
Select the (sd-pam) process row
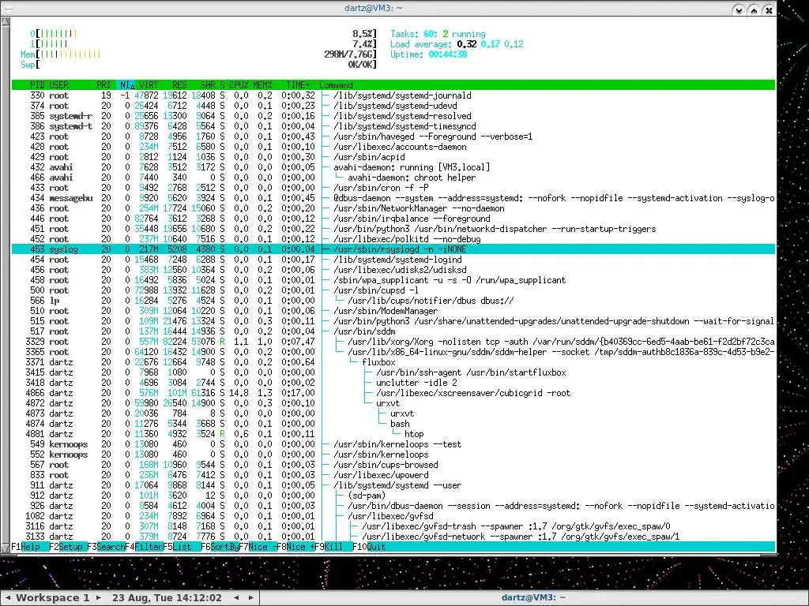(x=393, y=496)
